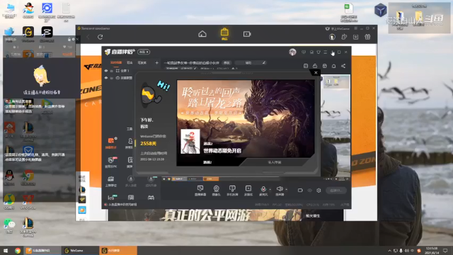Click the streaming app's profile avatar
This screenshot has height=255, width=453.
[x=292, y=52]
